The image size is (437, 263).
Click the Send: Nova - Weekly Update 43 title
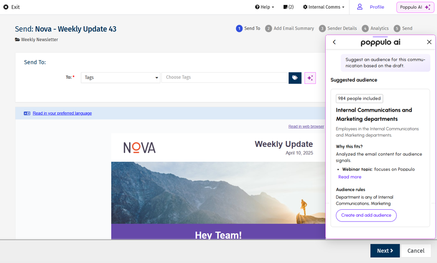click(66, 29)
